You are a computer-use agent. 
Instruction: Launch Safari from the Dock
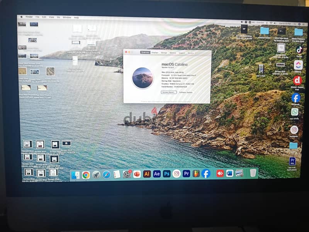pos(107,175)
